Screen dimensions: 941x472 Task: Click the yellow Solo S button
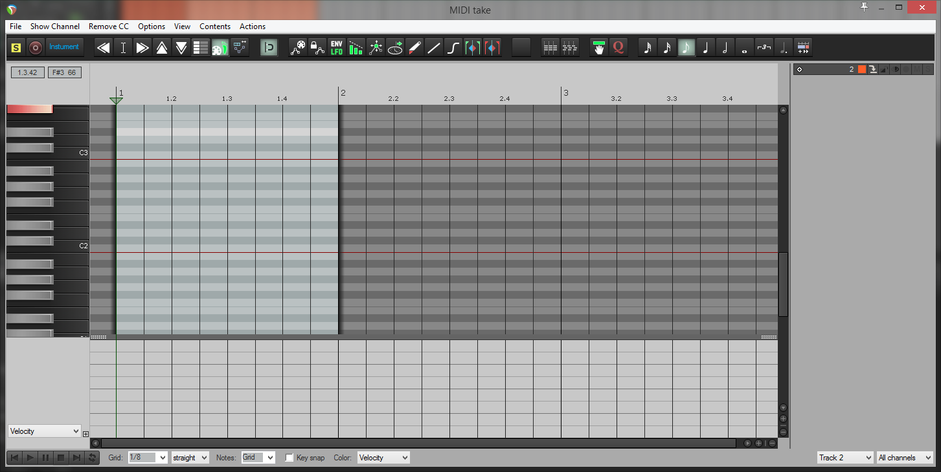point(16,47)
